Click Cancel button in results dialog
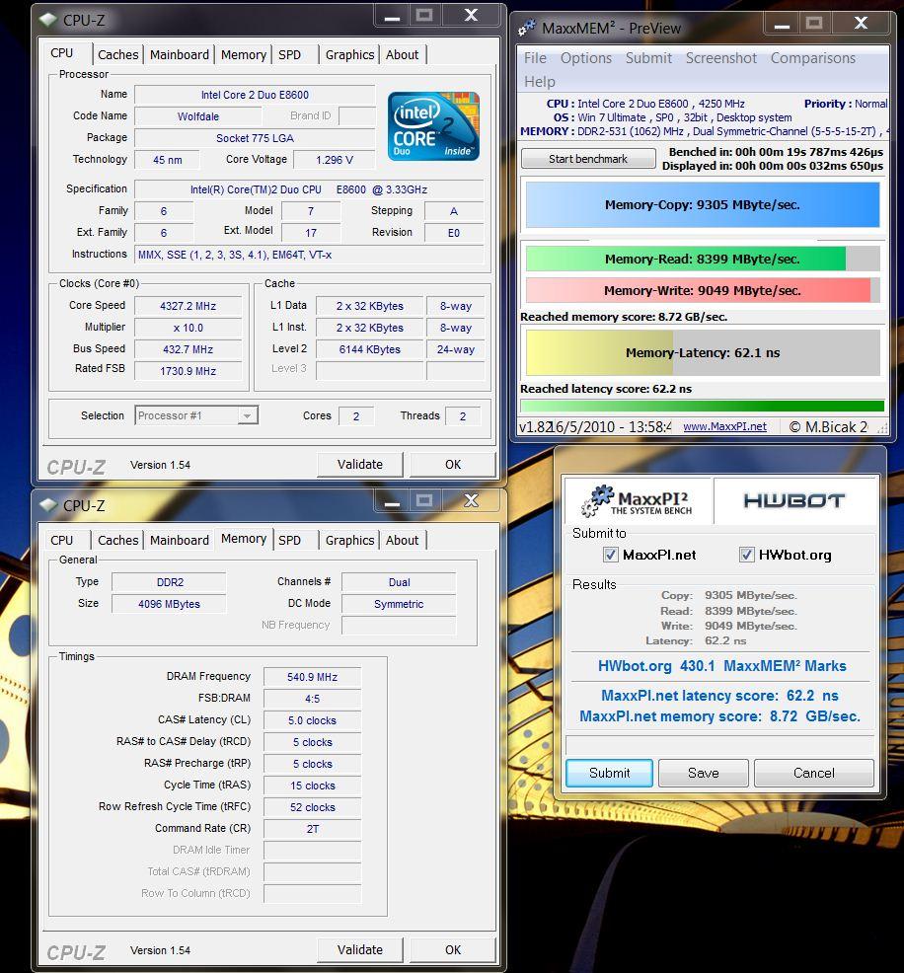Image resolution: width=904 pixels, height=973 pixels. point(814,773)
